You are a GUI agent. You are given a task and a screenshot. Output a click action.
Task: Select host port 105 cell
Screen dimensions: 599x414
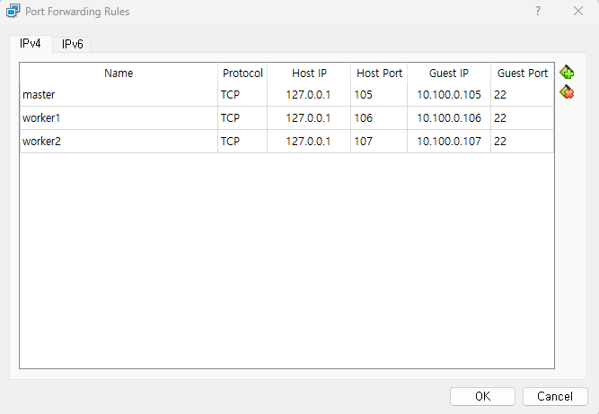[x=379, y=95]
